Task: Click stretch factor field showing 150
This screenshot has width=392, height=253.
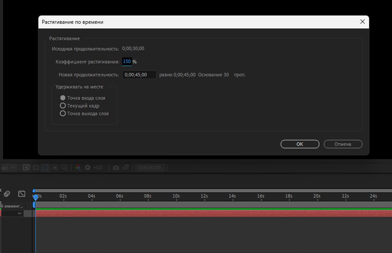Action: [127, 61]
